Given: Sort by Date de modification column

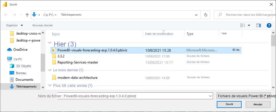Looking at the screenshot, I should click(x=159, y=34).
